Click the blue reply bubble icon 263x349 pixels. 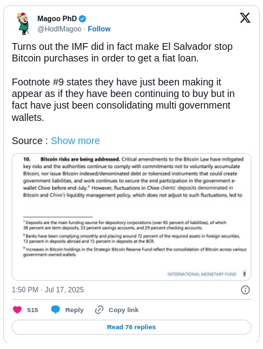click(x=55, y=309)
